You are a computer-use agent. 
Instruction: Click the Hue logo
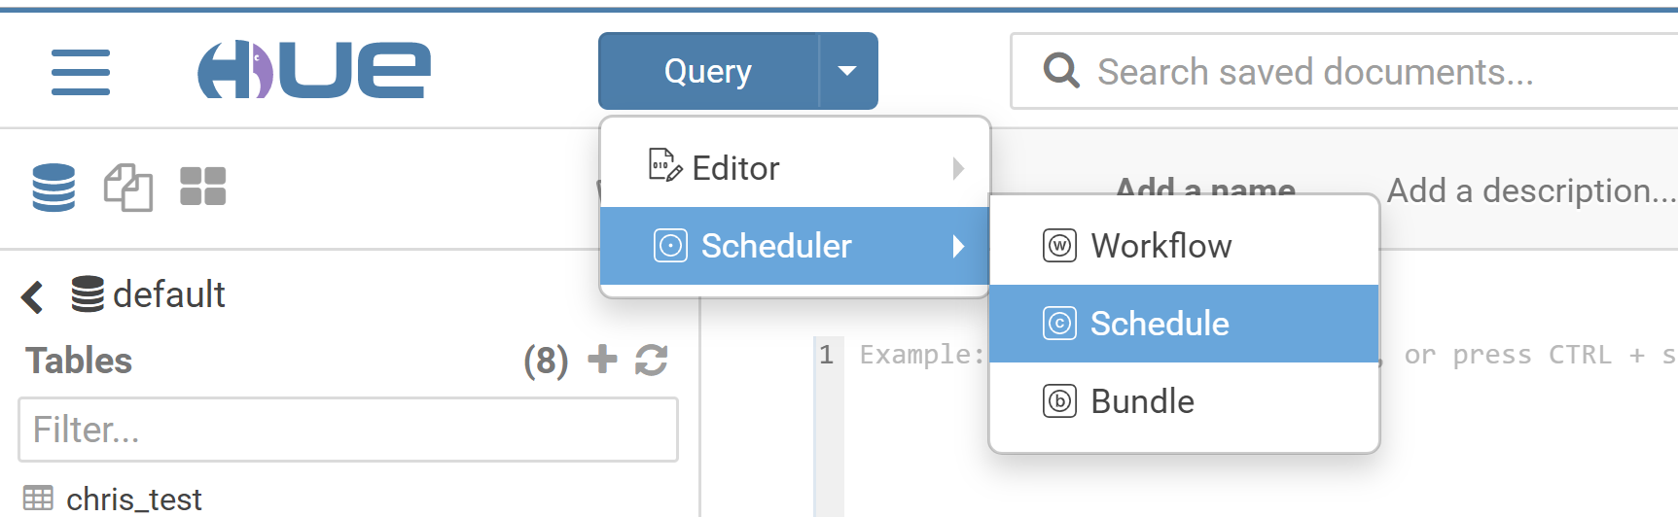click(313, 70)
